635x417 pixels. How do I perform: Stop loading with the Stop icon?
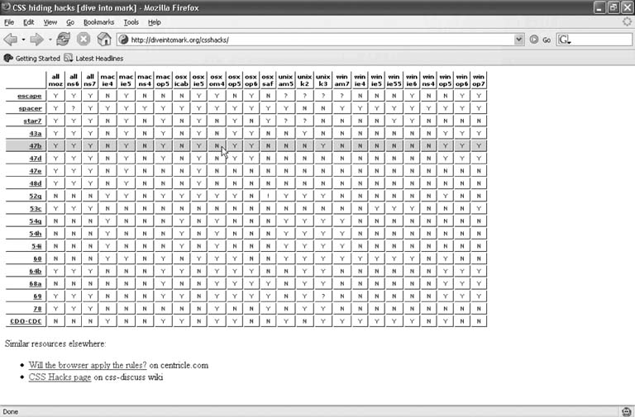pos(84,40)
